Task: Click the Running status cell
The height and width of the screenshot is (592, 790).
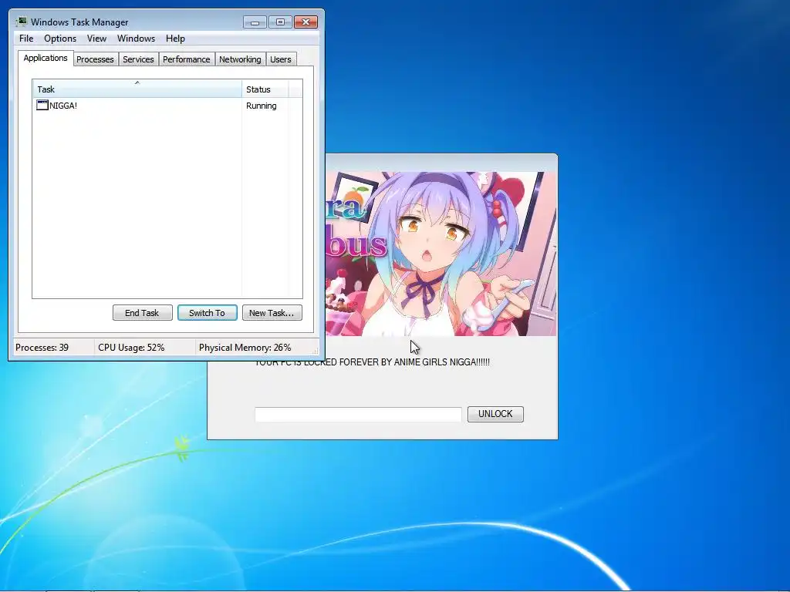Action: [261, 106]
